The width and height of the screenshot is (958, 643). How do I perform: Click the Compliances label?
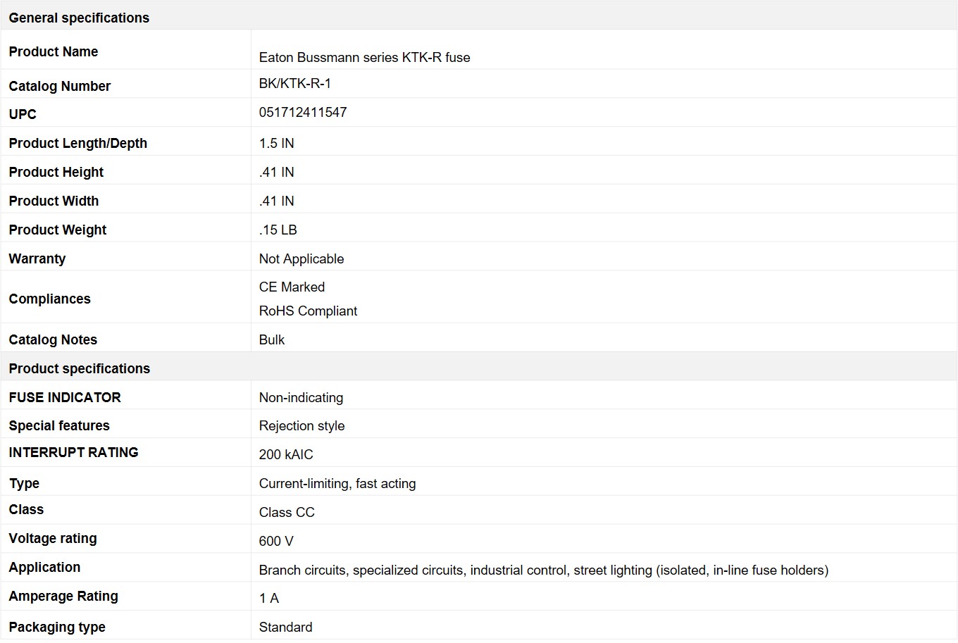click(49, 299)
